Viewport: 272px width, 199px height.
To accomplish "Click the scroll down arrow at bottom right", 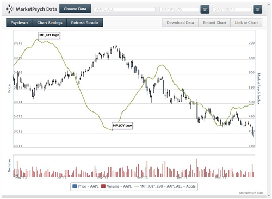I will click(269, 196).
